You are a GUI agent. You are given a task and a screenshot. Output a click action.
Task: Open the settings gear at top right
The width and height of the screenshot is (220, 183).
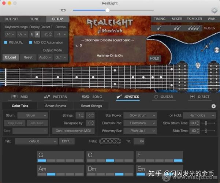tap(214, 11)
